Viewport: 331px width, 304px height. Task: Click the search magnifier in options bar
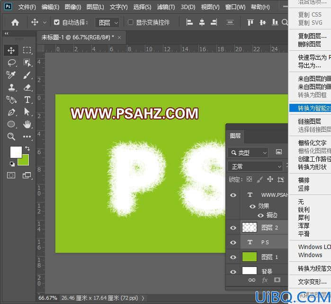(x=285, y=22)
